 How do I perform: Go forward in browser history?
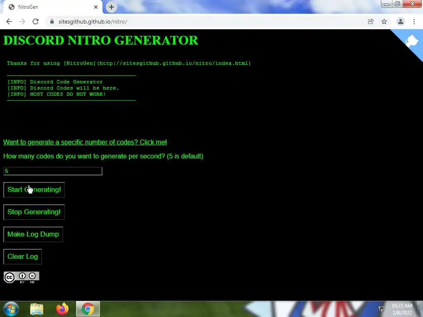click(22, 21)
